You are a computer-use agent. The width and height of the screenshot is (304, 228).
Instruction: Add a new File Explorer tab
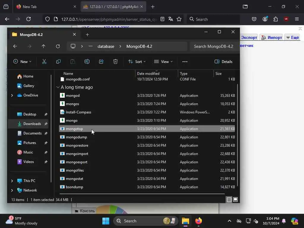click(x=88, y=34)
